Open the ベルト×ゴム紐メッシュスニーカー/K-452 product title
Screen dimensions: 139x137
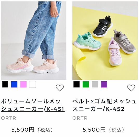pyautogui.click(x=104, y=105)
